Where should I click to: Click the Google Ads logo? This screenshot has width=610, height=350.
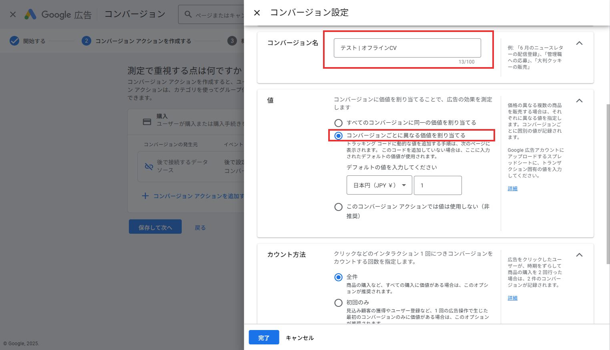coord(31,14)
